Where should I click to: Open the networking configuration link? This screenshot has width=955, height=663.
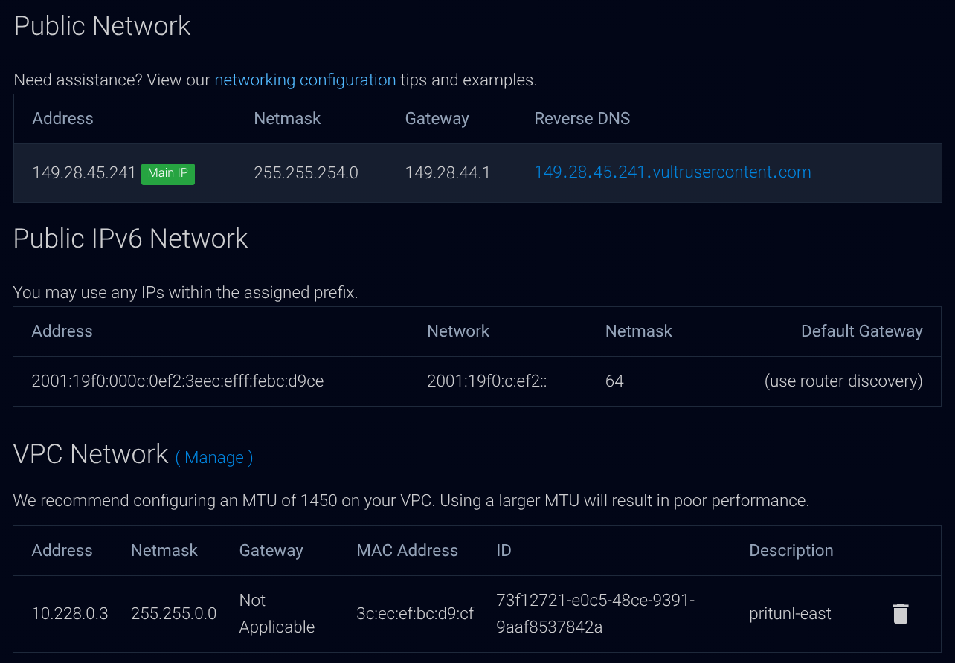pyautogui.click(x=305, y=80)
